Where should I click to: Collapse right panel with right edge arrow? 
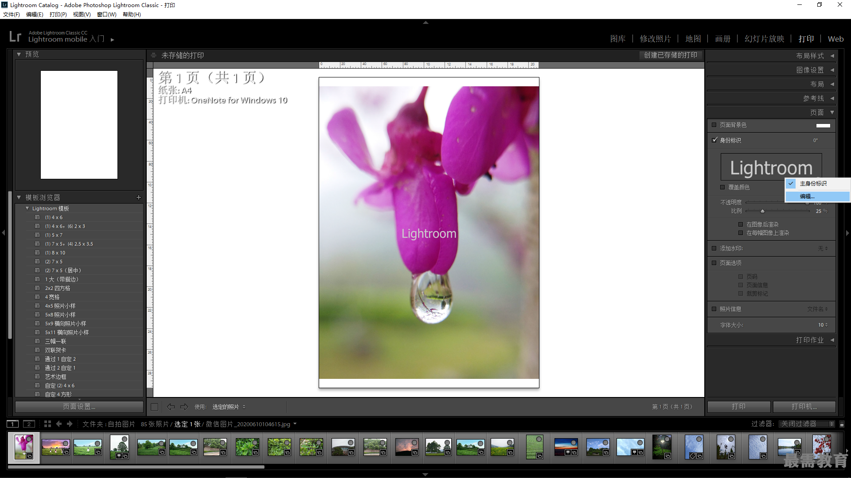pos(847,233)
